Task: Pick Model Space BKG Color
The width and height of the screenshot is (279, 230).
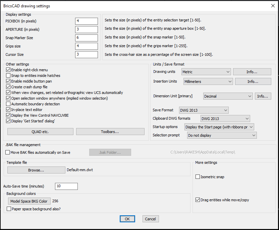Action: 29,201
